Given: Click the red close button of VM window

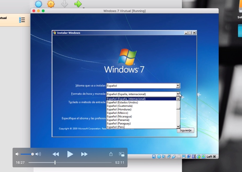Looking at the screenshot, I should point(34,11).
